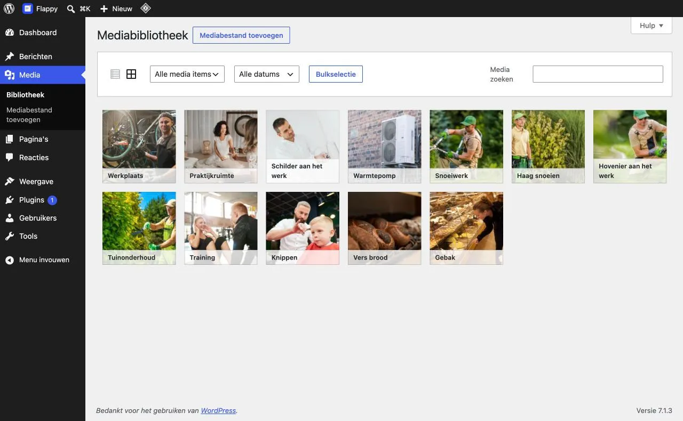This screenshot has height=421, width=683.
Task: Open the Snoeiwerk image thumbnail
Action: 466,147
